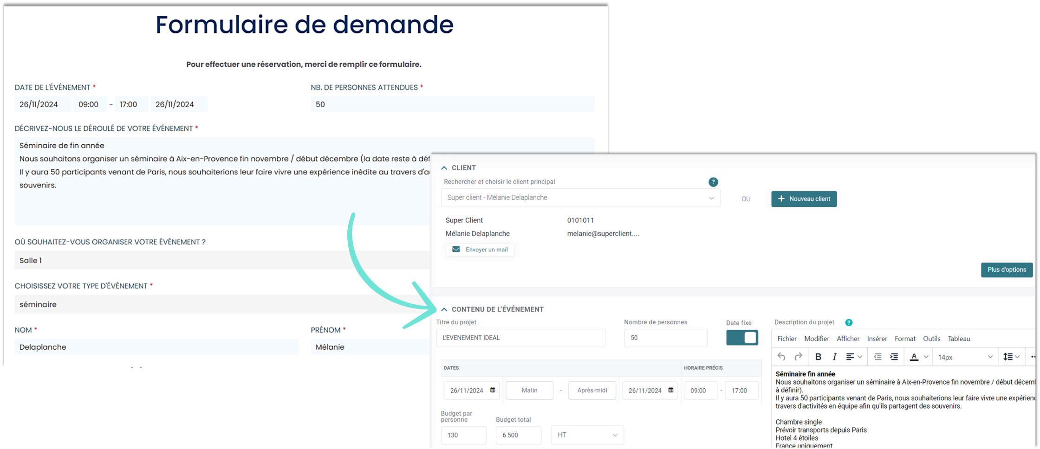Click Nb. de personnes attendues field
Screen dimensions: 1040x449
(x=453, y=104)
